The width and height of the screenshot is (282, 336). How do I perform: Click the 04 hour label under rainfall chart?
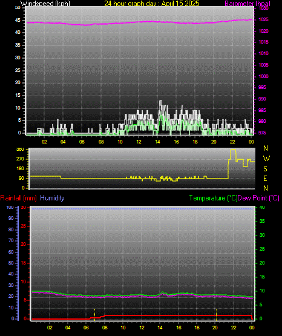point(68,328)
